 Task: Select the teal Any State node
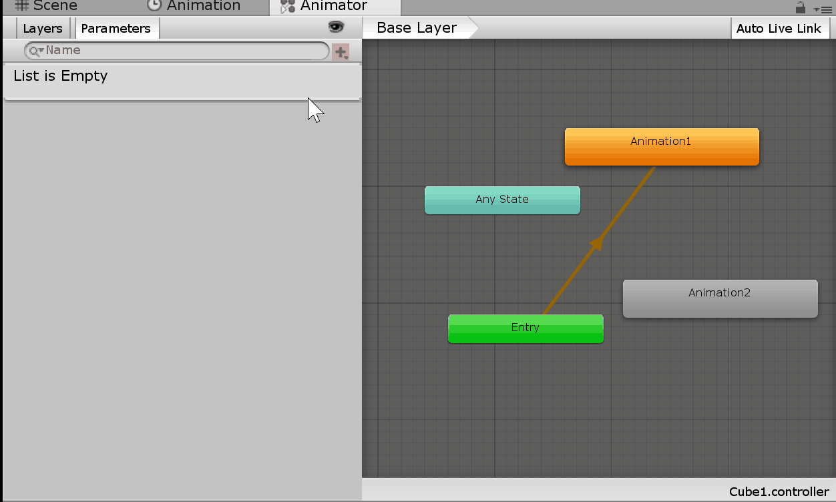click(502, 200)
